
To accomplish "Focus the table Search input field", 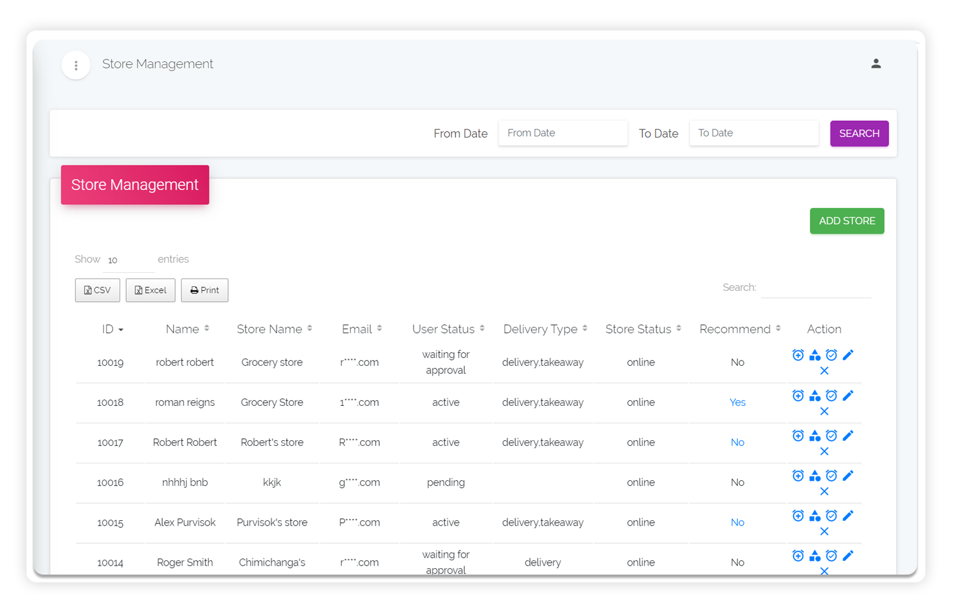I will pyautogui.click(x=816, y=288).
